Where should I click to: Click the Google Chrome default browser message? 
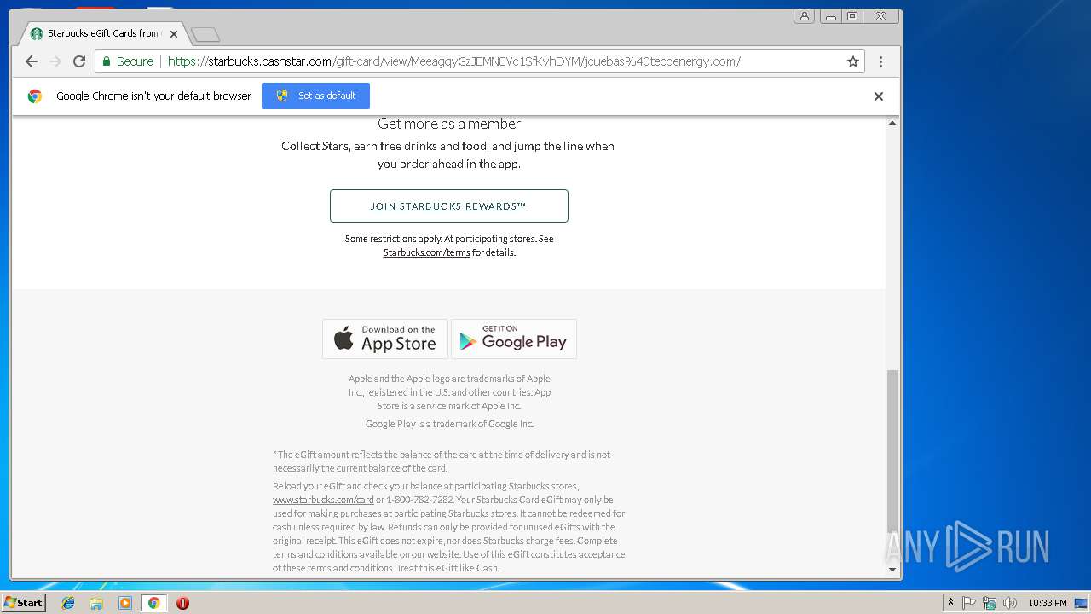[153, 96]
